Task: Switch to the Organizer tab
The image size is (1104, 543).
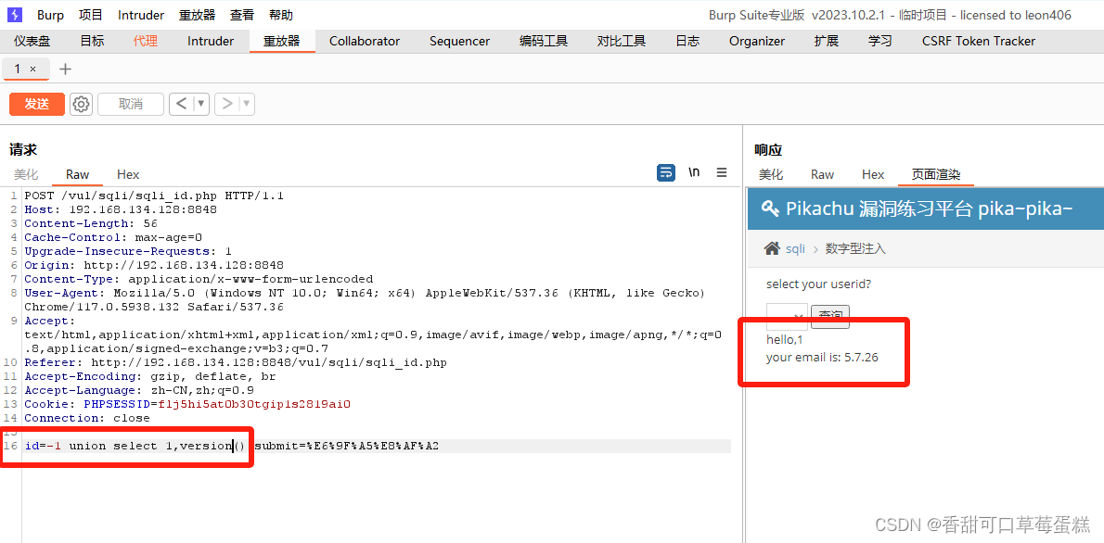Action: coord(757,42)
